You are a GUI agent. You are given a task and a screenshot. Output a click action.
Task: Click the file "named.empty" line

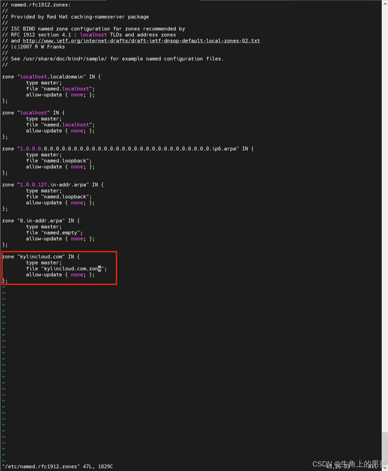[x=54, y=233]
